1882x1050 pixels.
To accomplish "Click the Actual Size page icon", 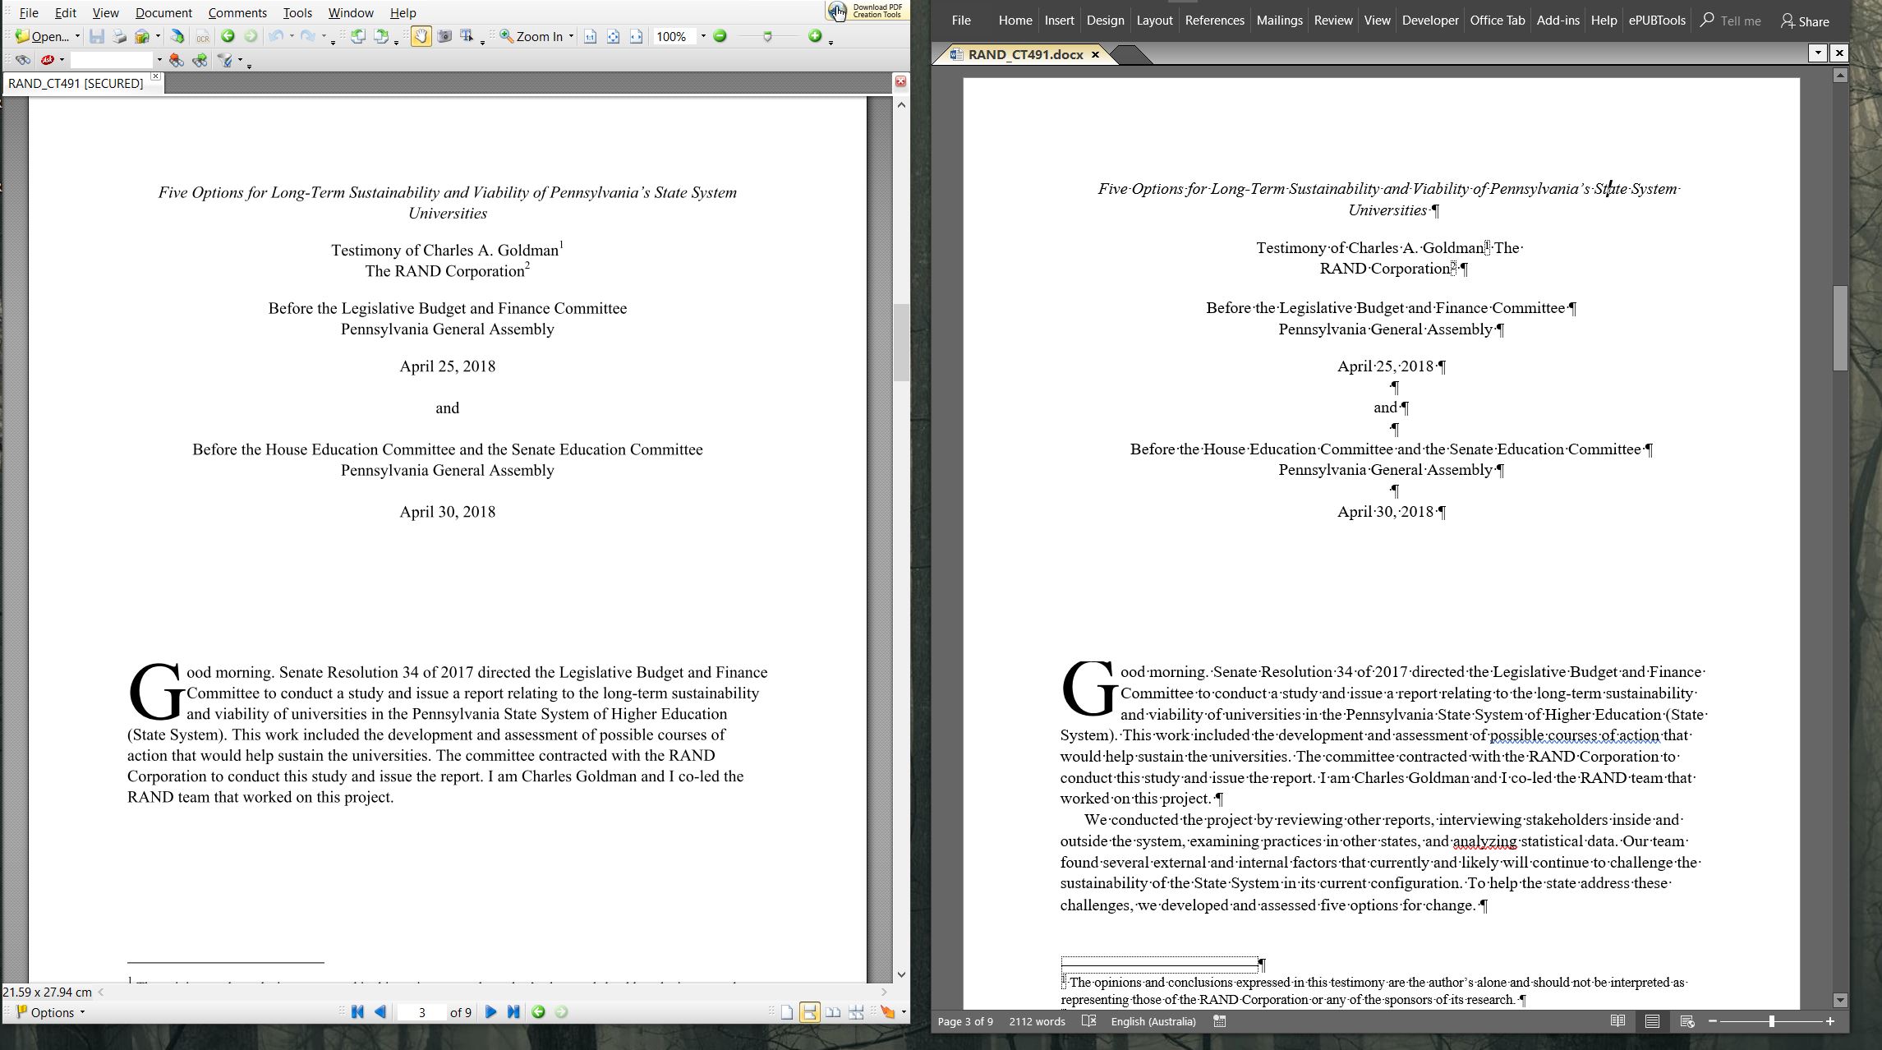I will (x=590, y=36).
